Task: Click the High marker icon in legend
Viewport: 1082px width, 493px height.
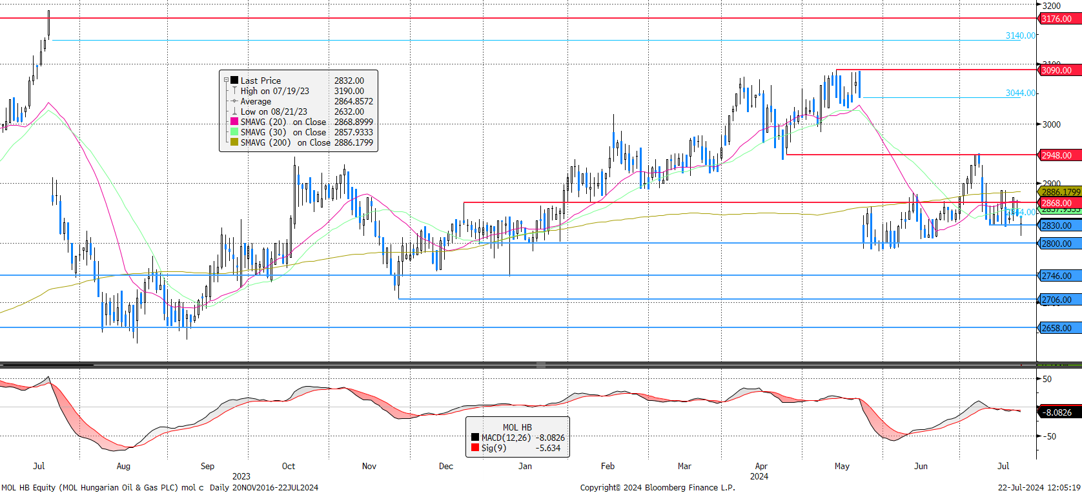Action: click(234, 91)
